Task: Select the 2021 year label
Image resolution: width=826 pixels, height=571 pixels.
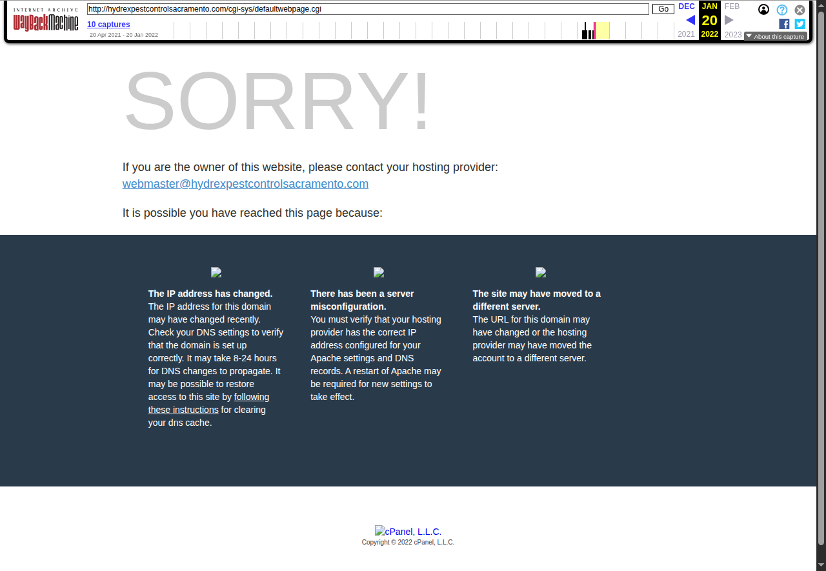Action: (687, 34)
